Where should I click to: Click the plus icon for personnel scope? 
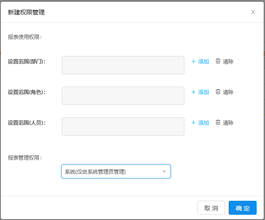point(194,123)
